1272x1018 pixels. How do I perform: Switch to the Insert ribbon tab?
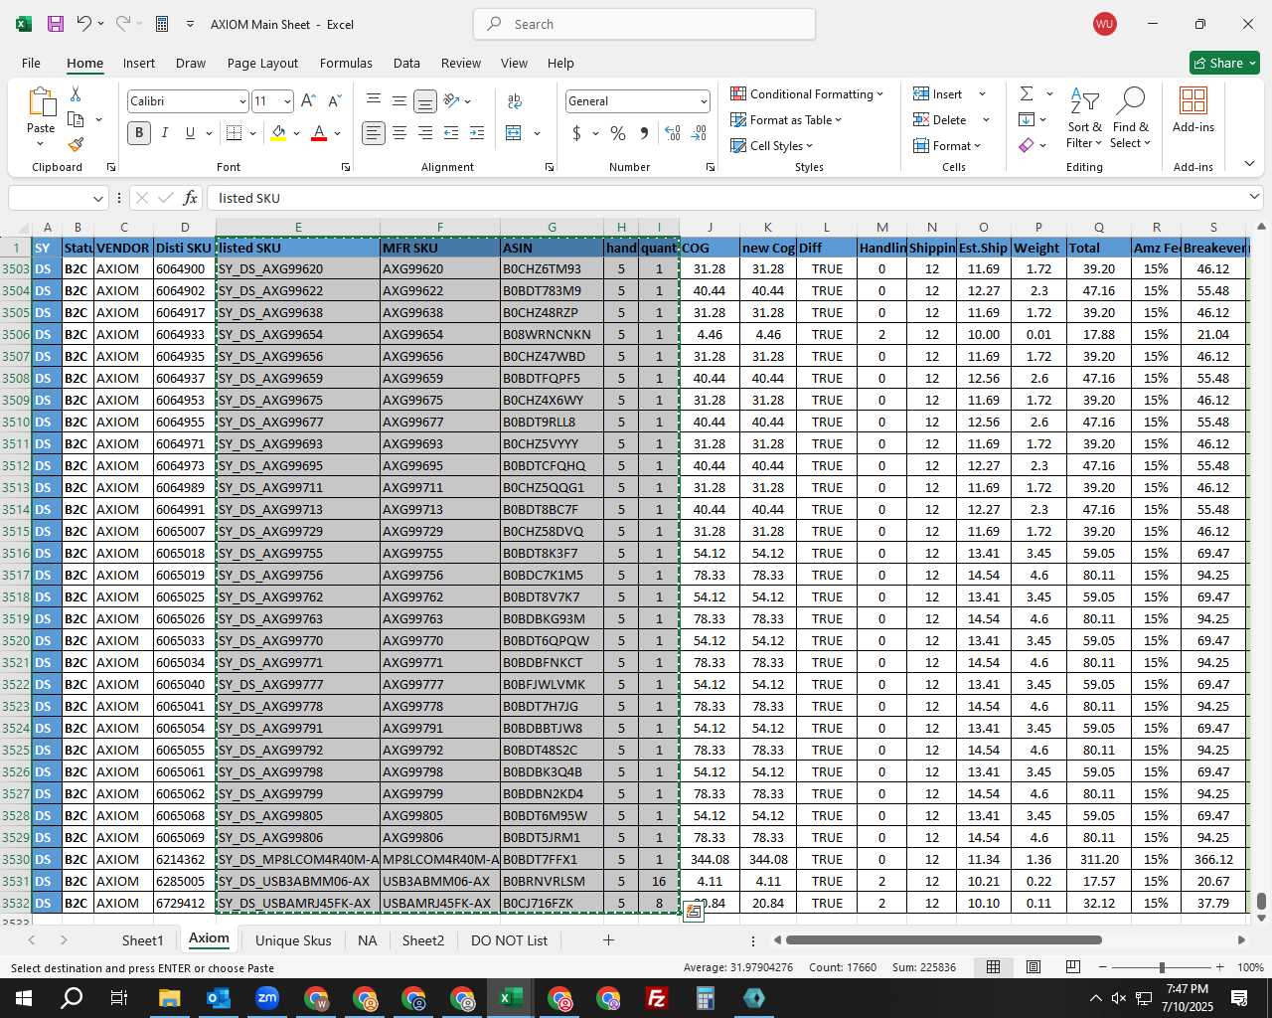pyautogui.click(x=139, y=63)
